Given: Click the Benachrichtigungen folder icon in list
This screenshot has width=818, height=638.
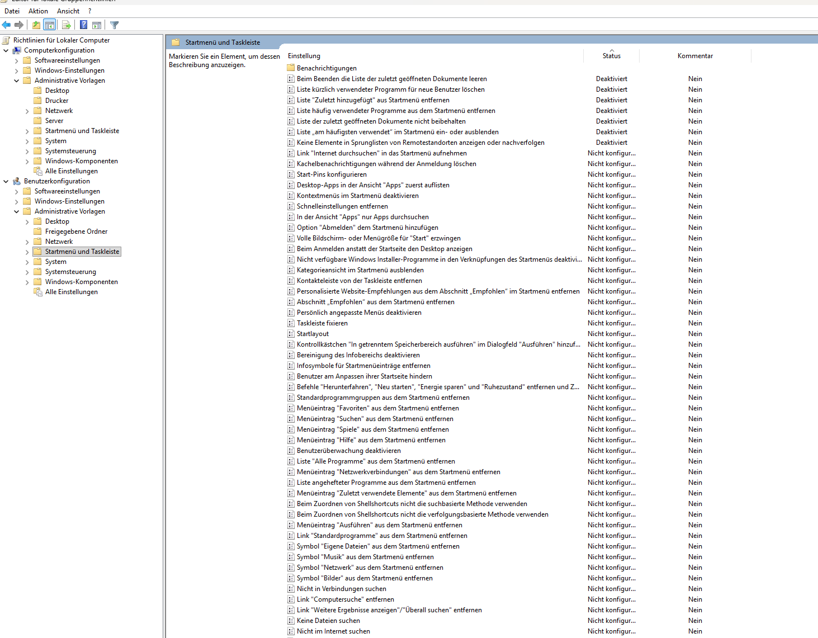Looking at the screenshot, I should click(x=291, y=68).
